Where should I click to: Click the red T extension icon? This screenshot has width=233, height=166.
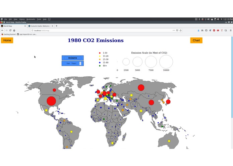(222, 30)
